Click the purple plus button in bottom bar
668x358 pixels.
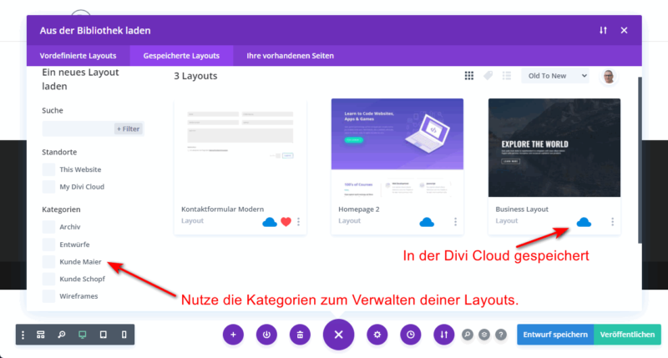[x=233, y=335]
